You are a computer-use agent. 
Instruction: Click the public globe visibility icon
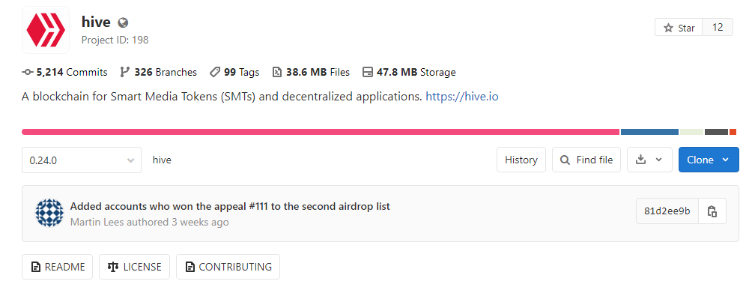[x=123, y=22]
